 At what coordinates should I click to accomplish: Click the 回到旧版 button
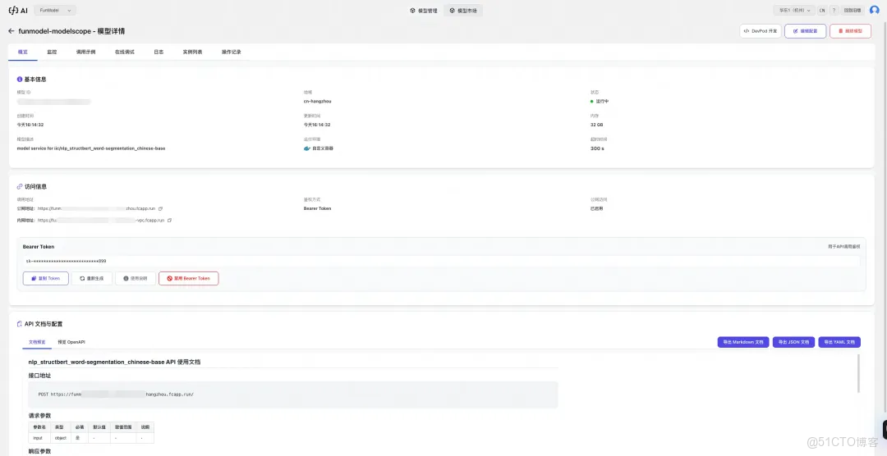[853, 10]
